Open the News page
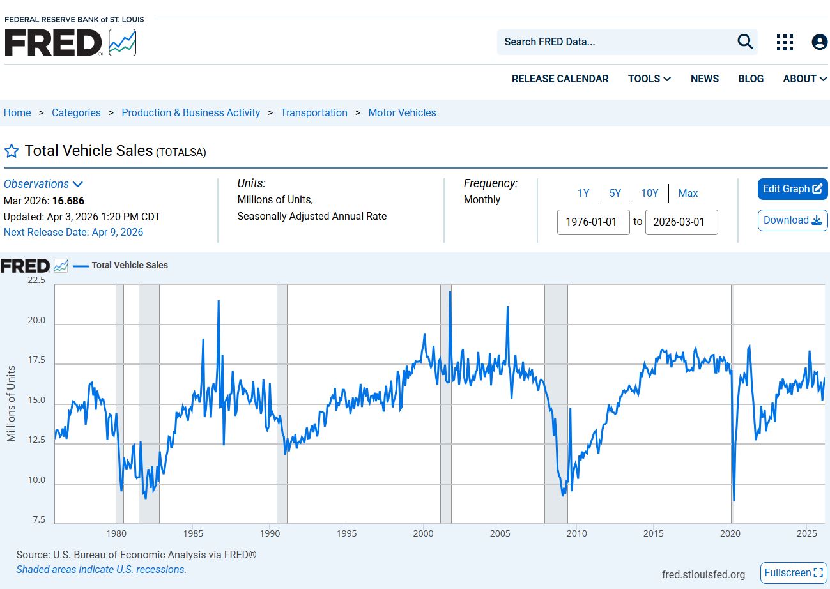The width and height of the screenshot is (830, 589). 705,79
